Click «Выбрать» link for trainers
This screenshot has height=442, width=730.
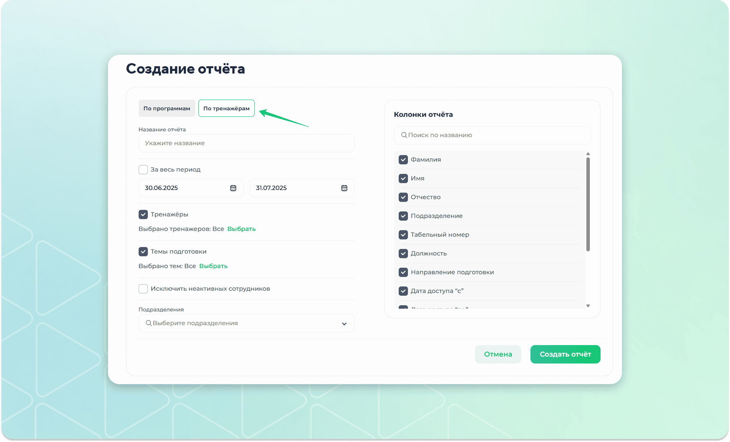[241, 229]
